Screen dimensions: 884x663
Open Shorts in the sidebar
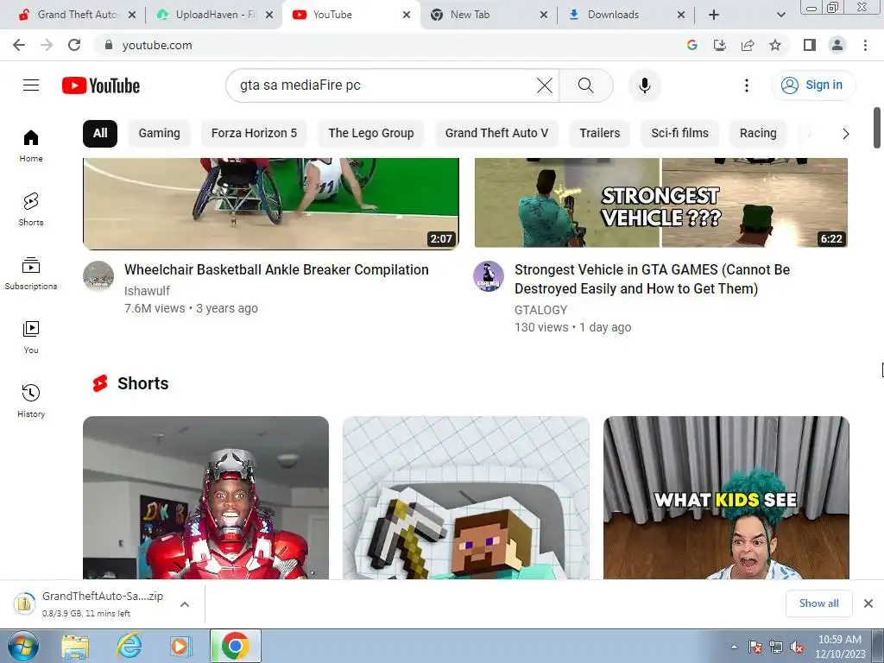pyautogui.click(x=31, y=210)
